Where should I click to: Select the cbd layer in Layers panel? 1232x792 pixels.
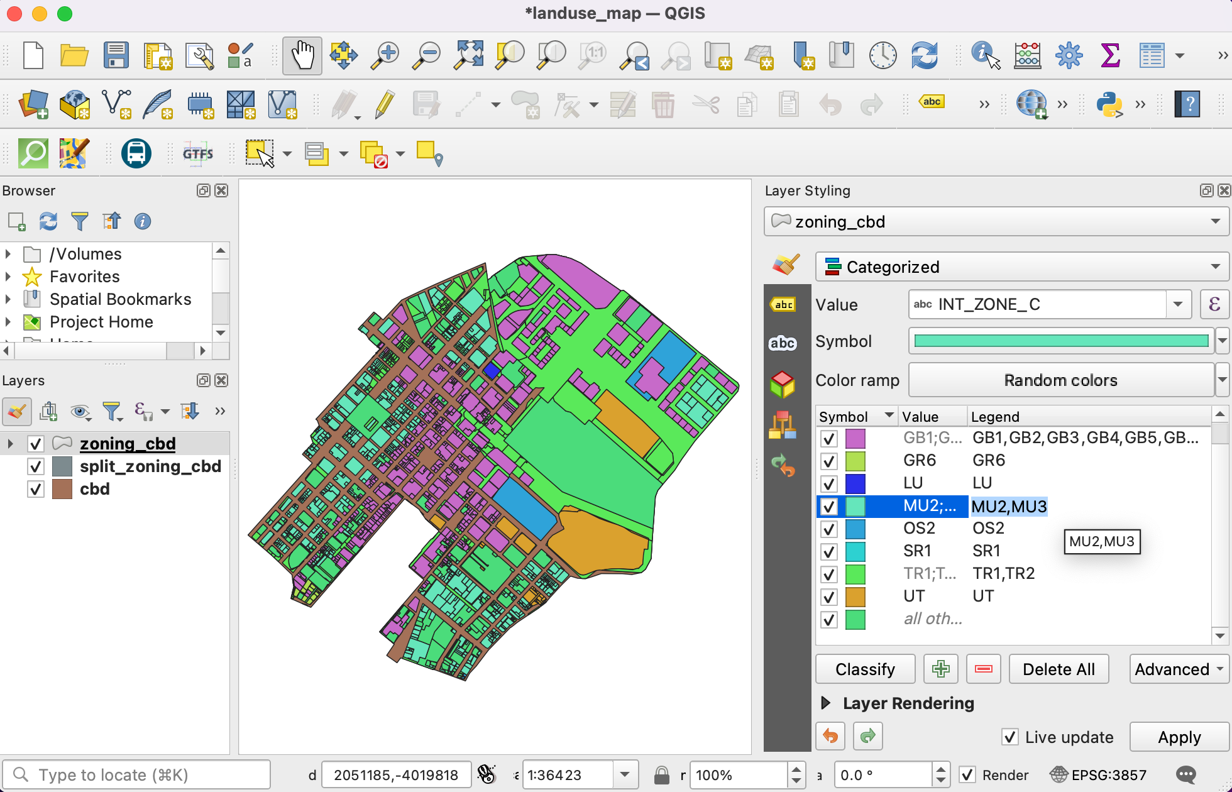click(x=94, y=489)
